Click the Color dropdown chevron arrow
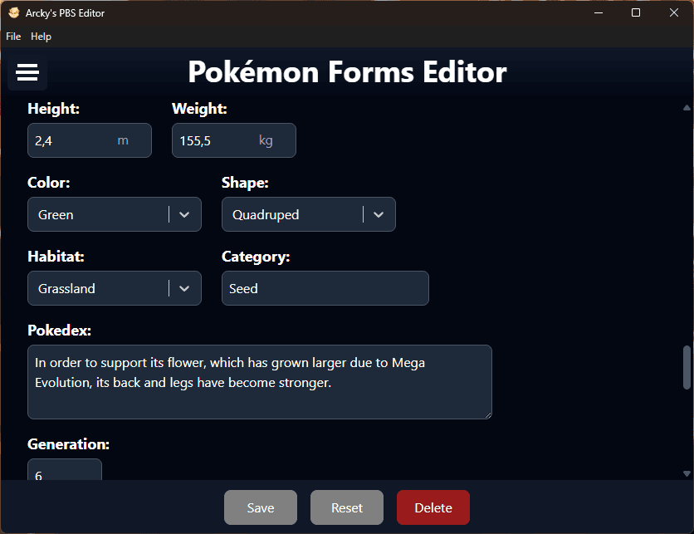Image resolution: width=694 pixels, height=534 pixels. (184, 214)
